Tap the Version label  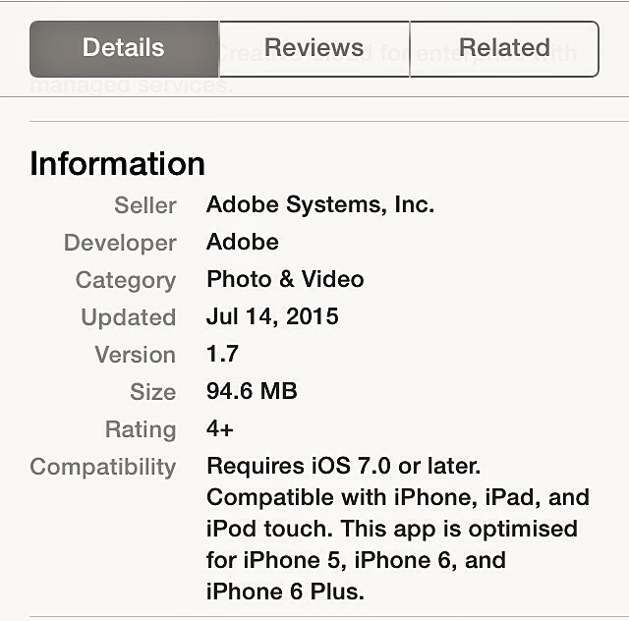click(135, 355)
